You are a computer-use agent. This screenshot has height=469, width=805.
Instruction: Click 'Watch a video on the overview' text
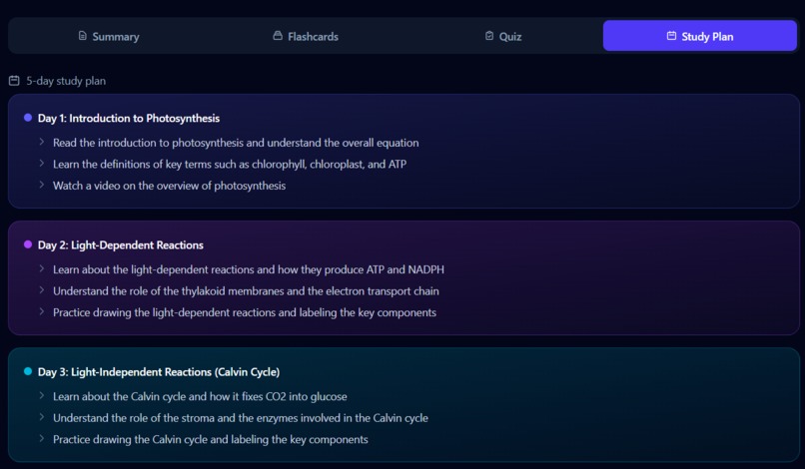(170, 186)
